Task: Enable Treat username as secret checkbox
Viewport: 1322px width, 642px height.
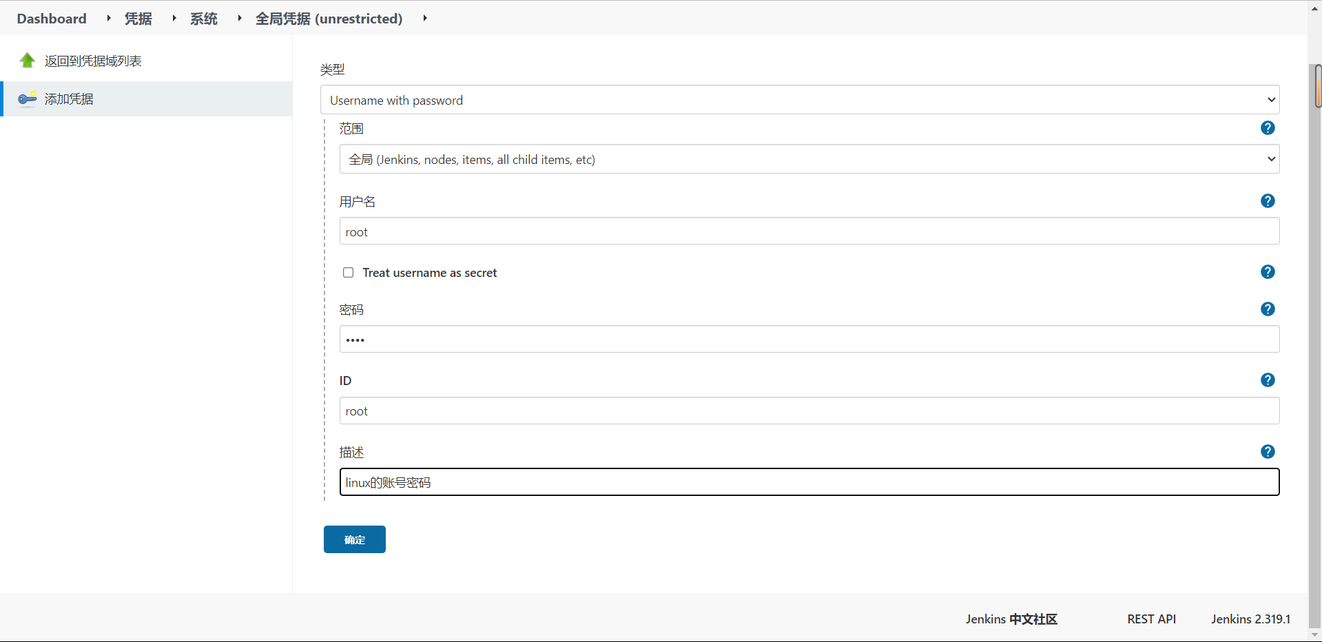Action: coord(349,273)
